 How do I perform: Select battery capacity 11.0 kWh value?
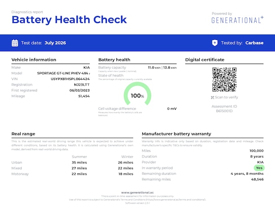(154, 68)
